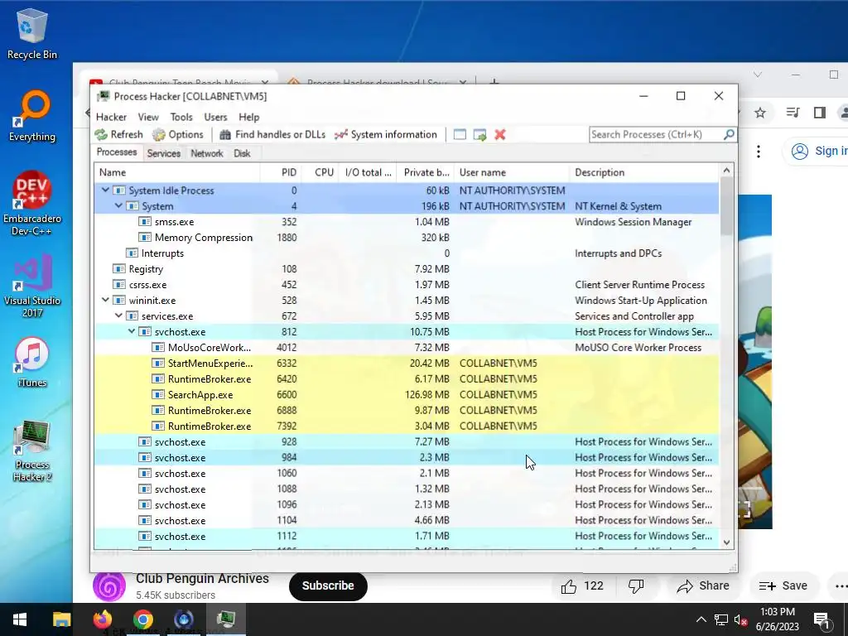Image resolution: width=848 pixels, height=636 pixels.
Task: Select RuntimeBroker.exe with PID 7392
Action: pos(407,426)
